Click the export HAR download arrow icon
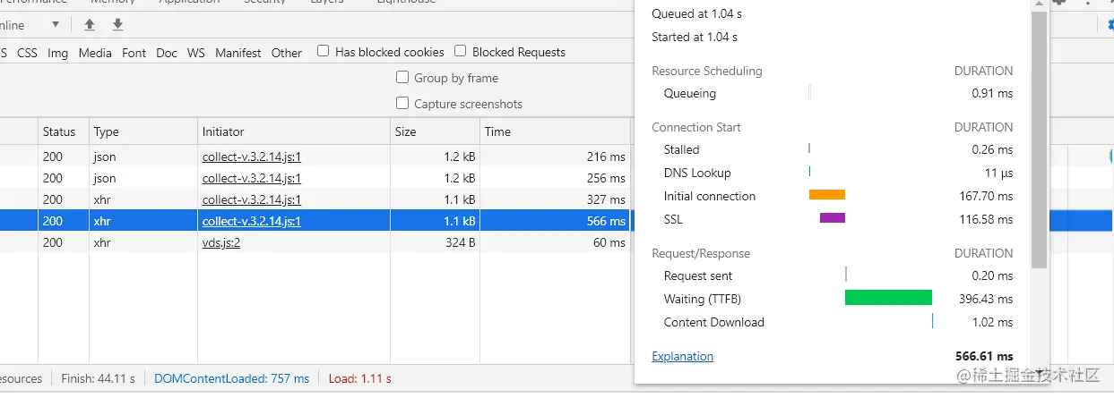Screen dimensions: 1114x398 [x=117, y=25]
